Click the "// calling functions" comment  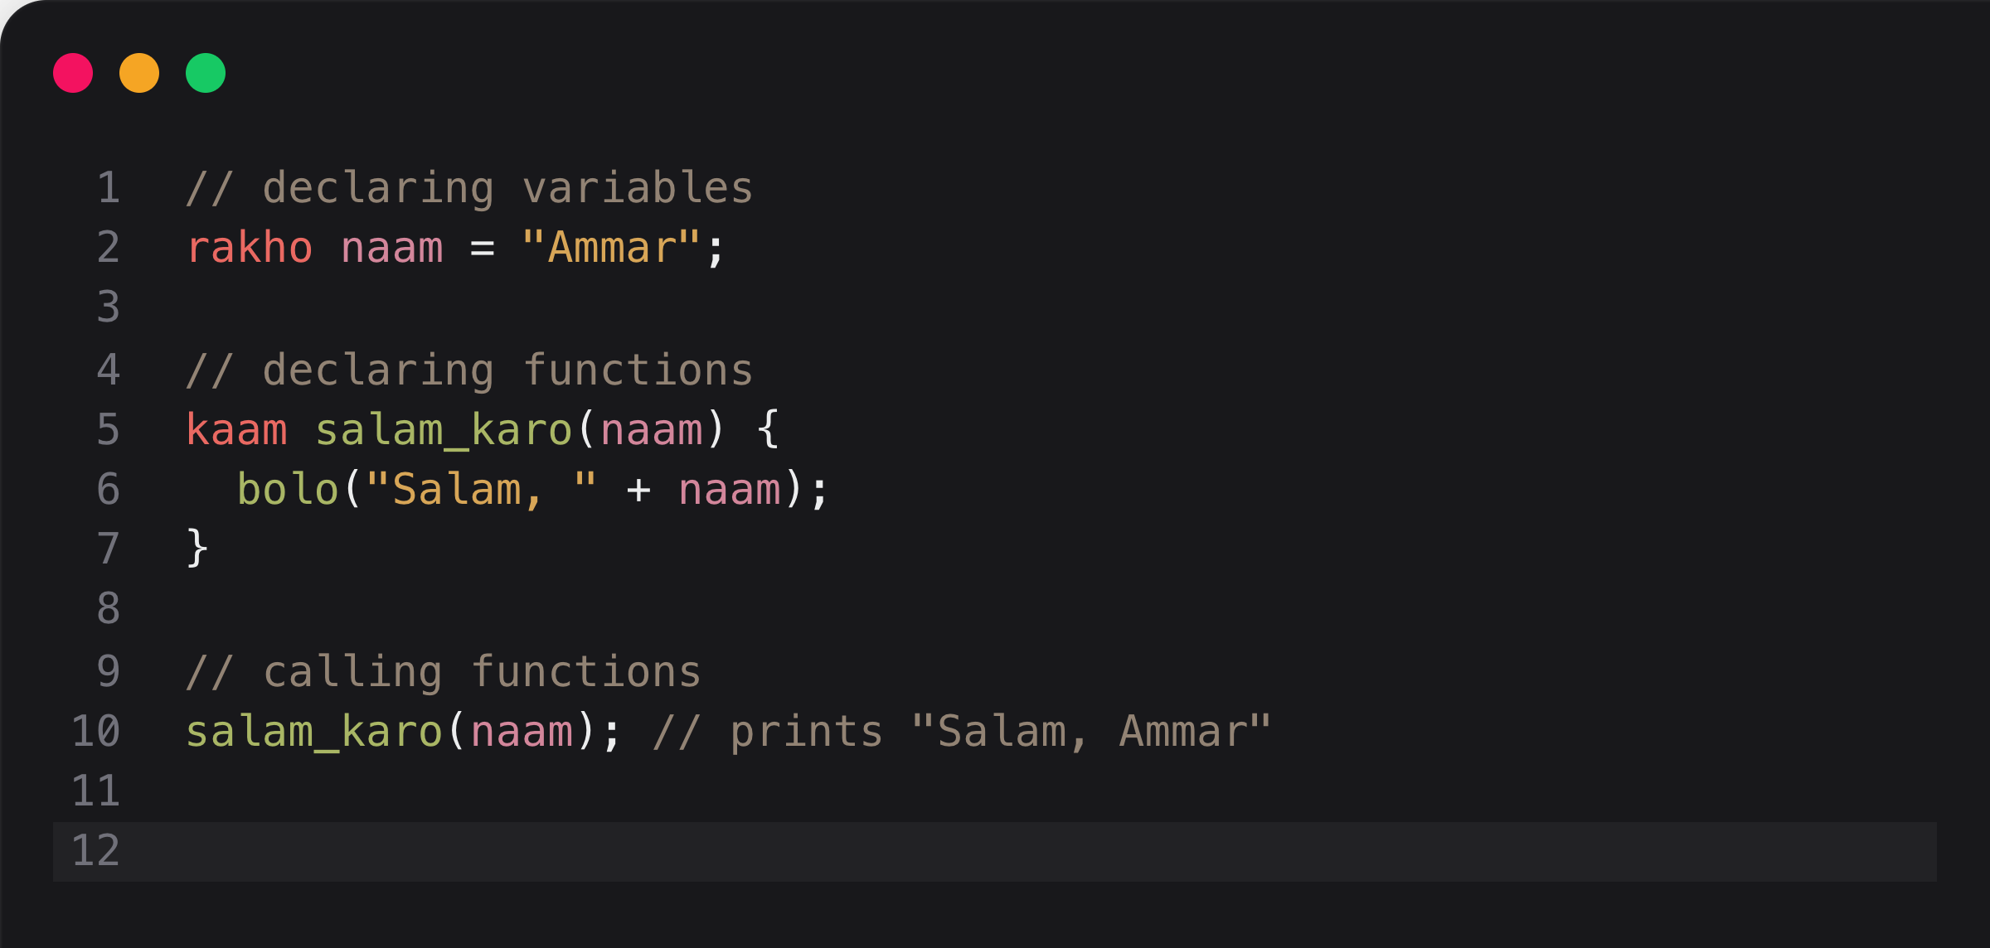click(444, 672)
